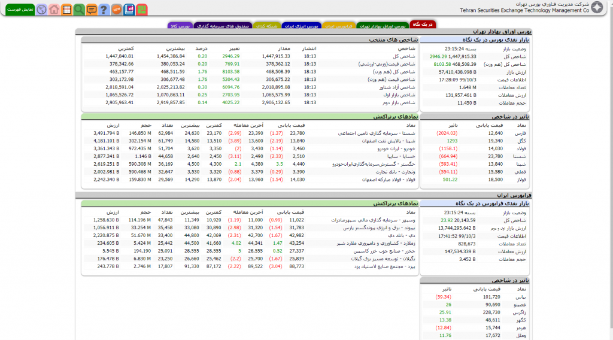The height and width of the screenshot is (340, 613).
Task: Open search with the green magnifier icon
Action: [x=79, y=10]
